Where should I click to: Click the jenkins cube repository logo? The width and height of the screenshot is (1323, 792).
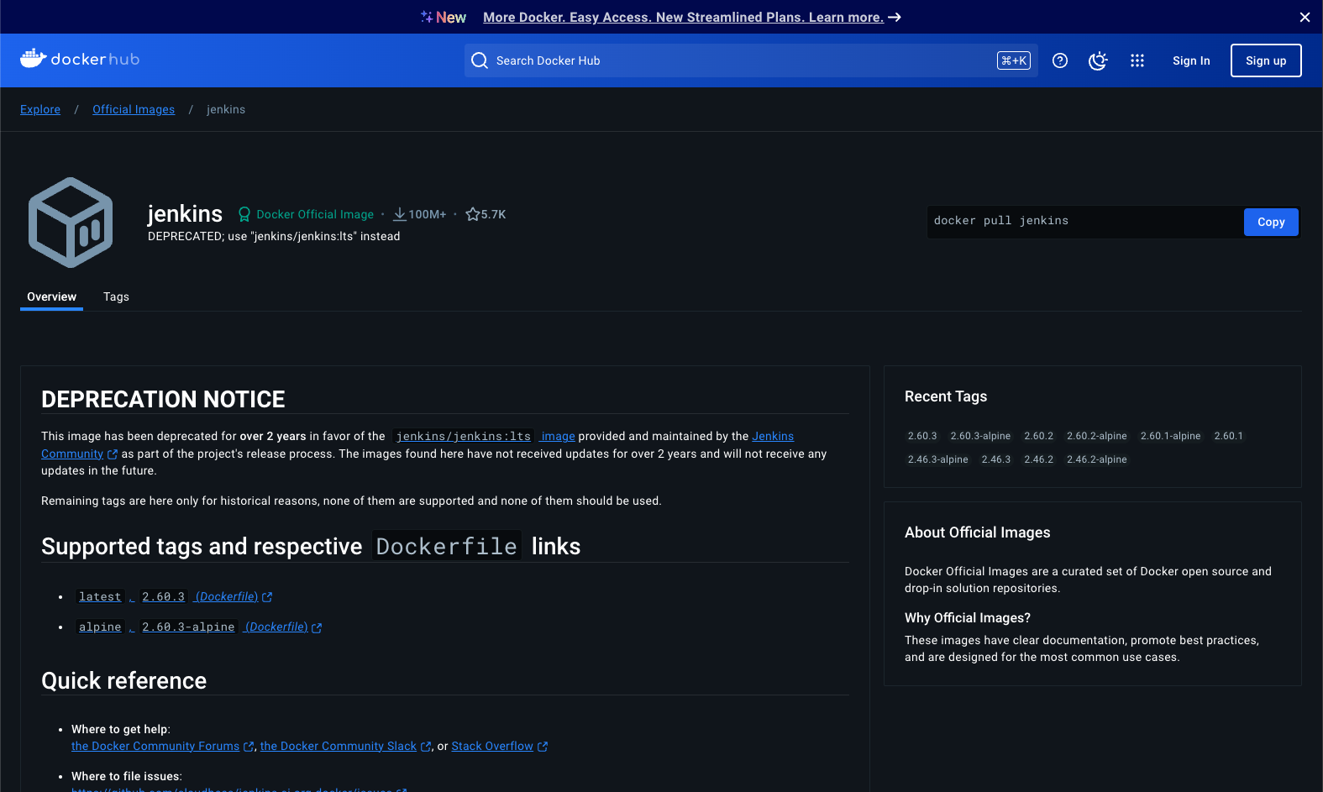71,223
